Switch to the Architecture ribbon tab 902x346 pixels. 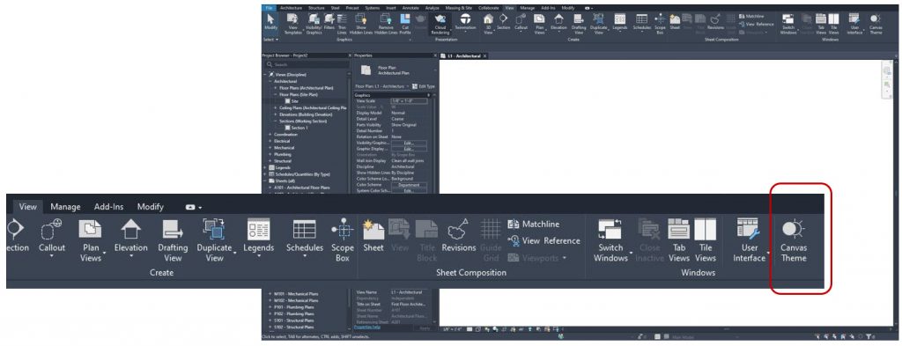(x=292, y=8)
